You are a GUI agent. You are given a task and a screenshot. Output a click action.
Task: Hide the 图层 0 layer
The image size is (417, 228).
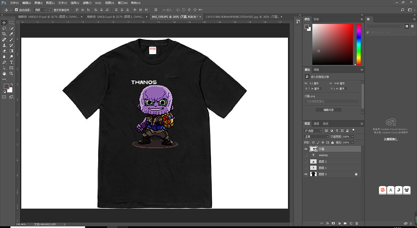click(306, 174)
